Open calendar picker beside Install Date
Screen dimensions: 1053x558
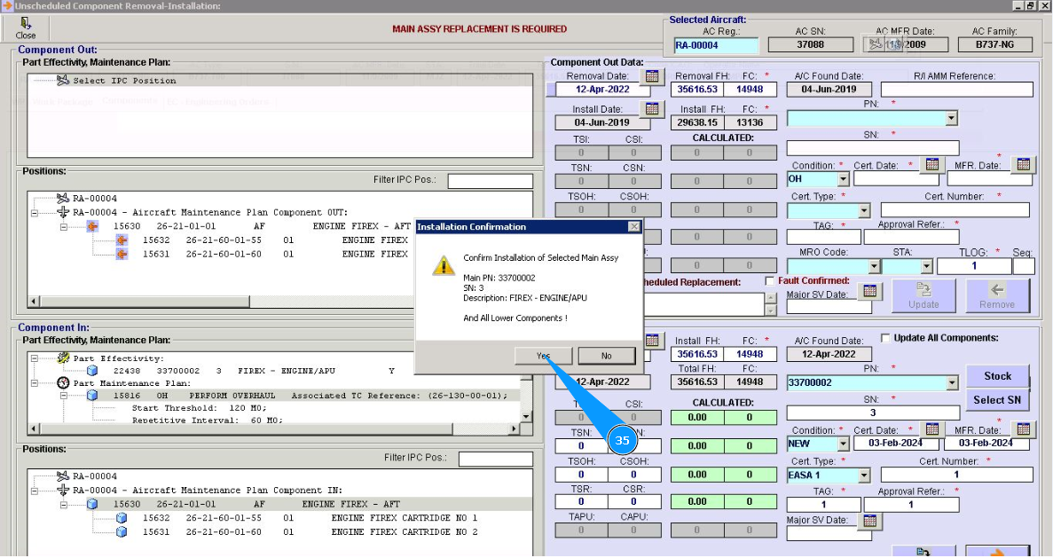[652, 110]
